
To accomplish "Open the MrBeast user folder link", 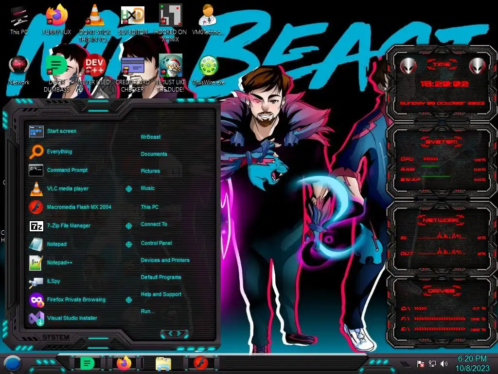I will pos(151,137).
